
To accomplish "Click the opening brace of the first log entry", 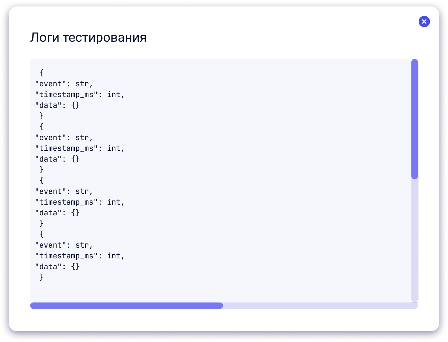I will tap(41, 73).
